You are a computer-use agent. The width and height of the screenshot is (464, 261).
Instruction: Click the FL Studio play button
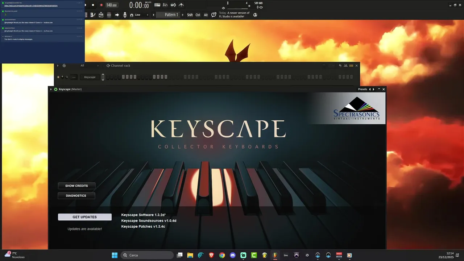[x=86, y=5]
